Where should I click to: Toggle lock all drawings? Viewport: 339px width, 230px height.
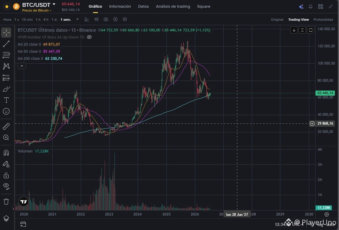pos(6,175)
